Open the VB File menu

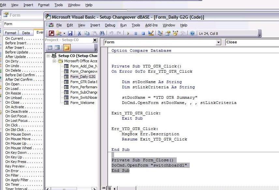(59, 25)
